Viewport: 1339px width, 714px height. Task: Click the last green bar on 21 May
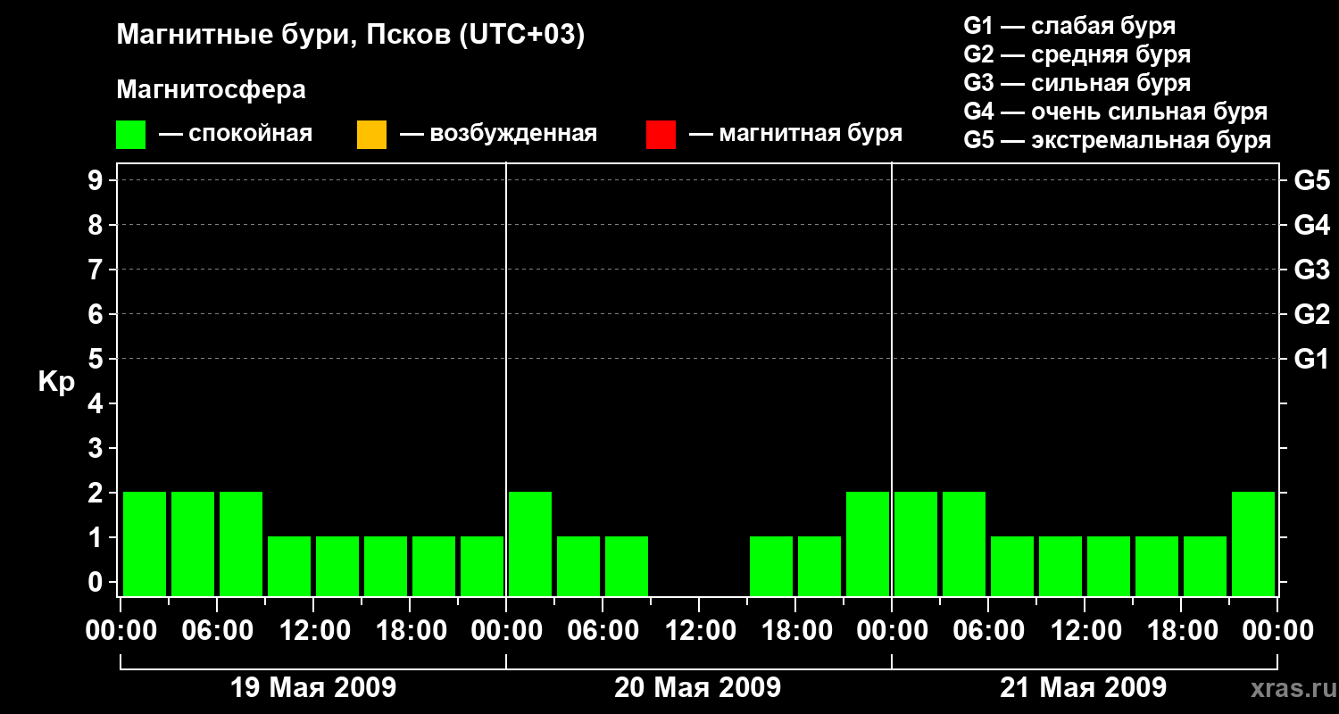pos(1253,543)
